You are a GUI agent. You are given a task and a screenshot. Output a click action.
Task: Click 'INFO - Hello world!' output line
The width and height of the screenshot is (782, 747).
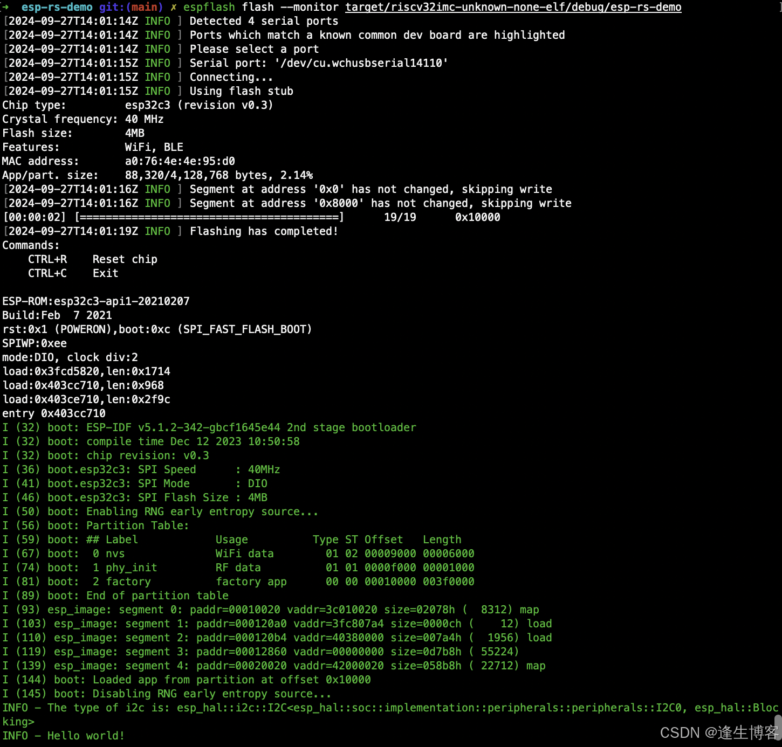64,736
